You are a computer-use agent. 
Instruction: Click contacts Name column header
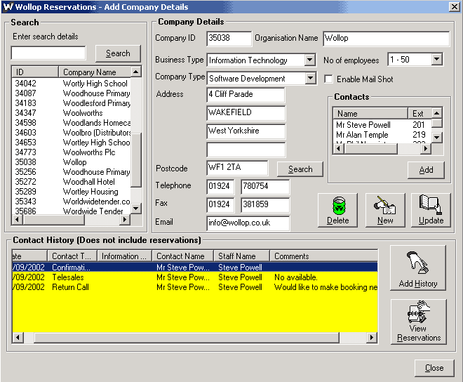tap(370, 114)
